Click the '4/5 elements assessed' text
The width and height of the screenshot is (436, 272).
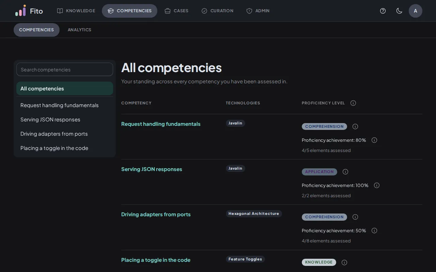(326, 150)
